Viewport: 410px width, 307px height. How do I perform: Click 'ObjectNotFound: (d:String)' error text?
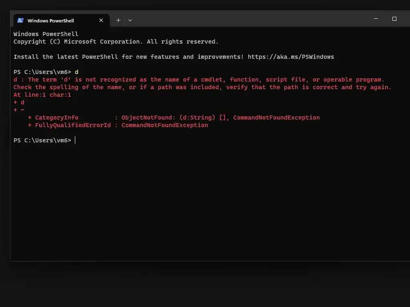point(168,118)
